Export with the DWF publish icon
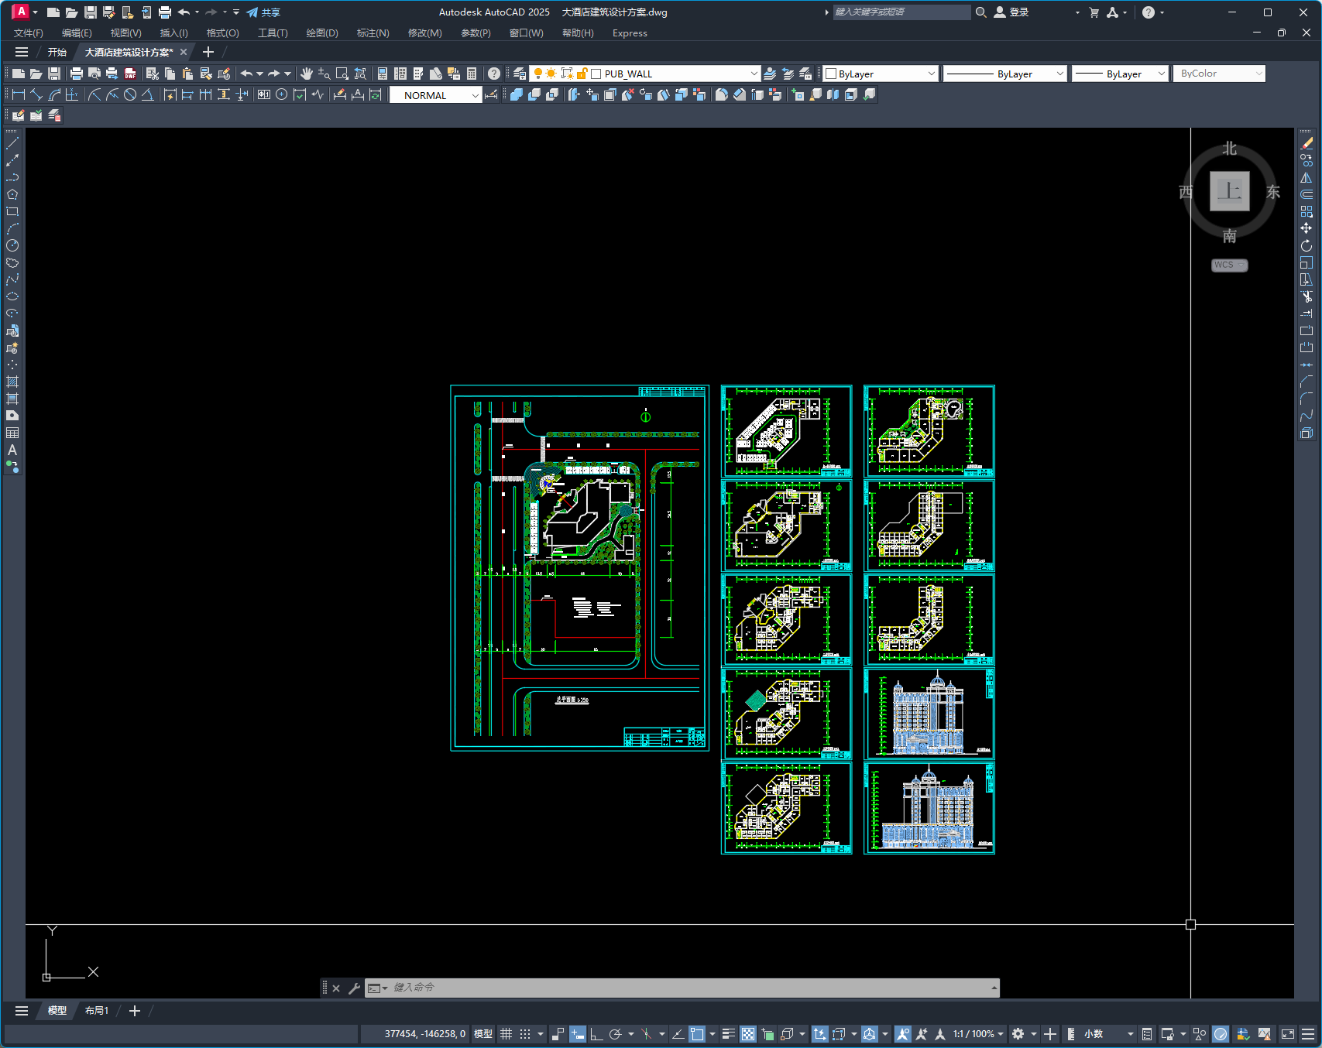Image resolution: width=1322 pixels, height=1048 pixels. (130, 74)
